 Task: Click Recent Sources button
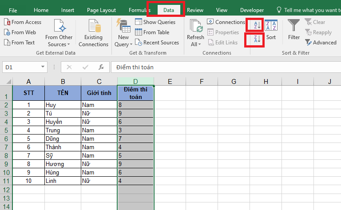[157, 43]
